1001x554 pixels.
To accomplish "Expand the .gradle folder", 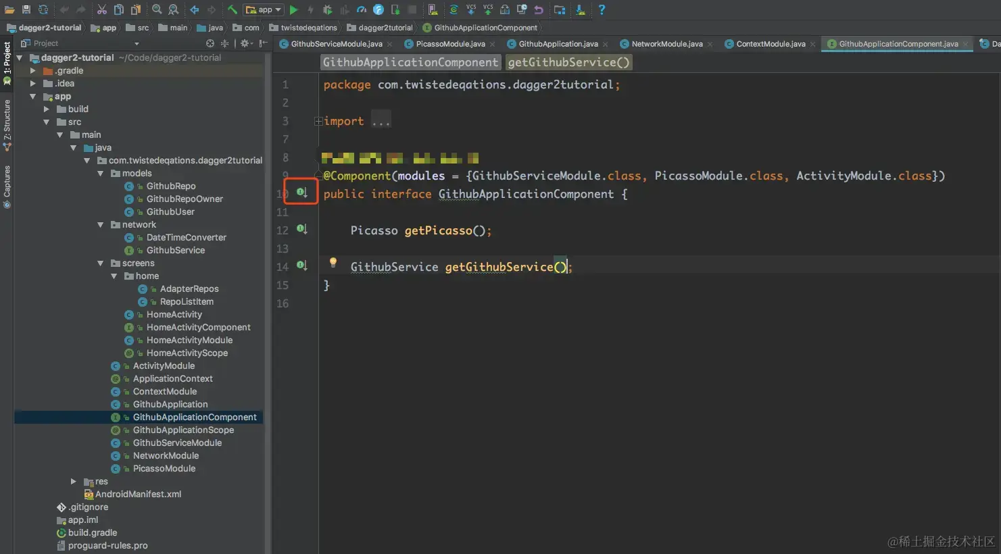I will 32,70.
